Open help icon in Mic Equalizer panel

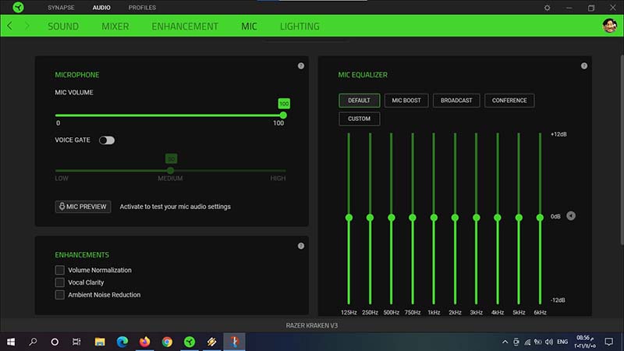point(583,66)
